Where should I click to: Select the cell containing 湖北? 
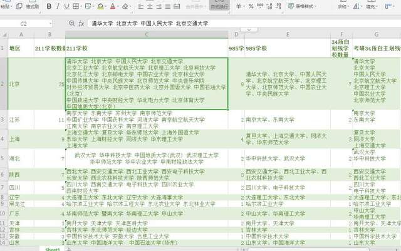pos(21,158)
